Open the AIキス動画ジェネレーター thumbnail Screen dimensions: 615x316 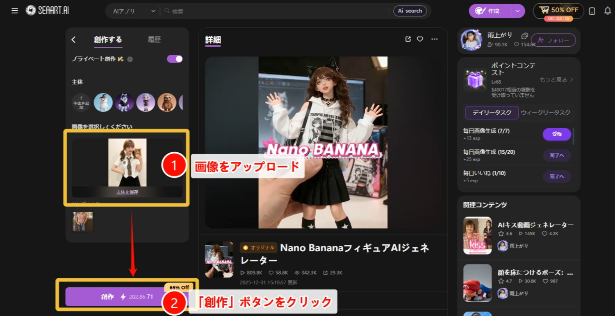(x=478, y=235)
